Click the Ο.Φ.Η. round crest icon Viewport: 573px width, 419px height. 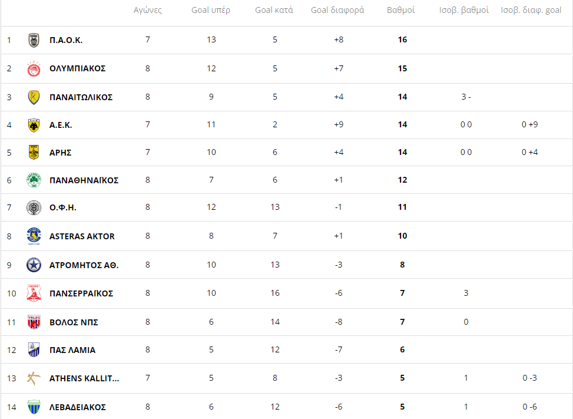[x=34, y=207]
